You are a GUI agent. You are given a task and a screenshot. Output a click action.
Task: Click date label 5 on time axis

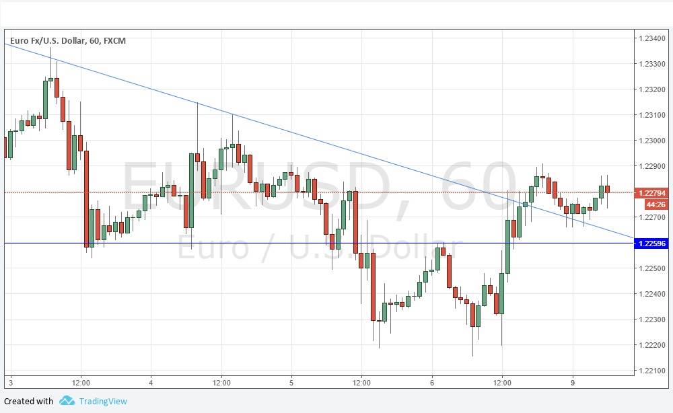(x=291, y=383)
